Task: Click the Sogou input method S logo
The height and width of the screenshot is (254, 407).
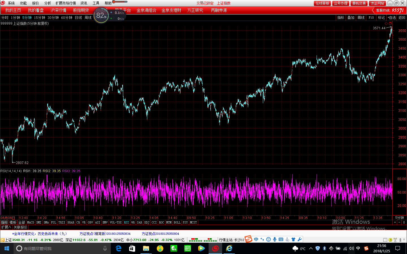Action: 248,239
